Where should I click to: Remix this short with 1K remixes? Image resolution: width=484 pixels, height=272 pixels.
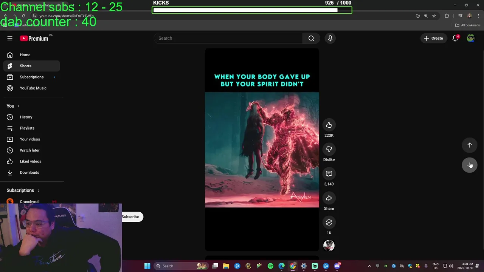pos(329,223)
